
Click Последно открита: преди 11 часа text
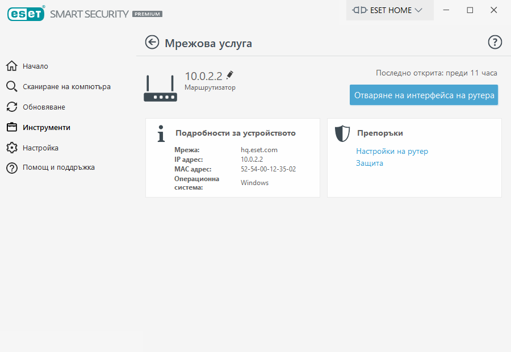coord(437,73)
